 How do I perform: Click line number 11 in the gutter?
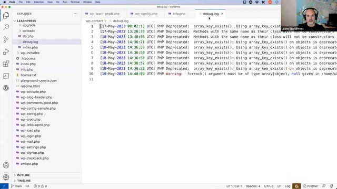(91, 79)
